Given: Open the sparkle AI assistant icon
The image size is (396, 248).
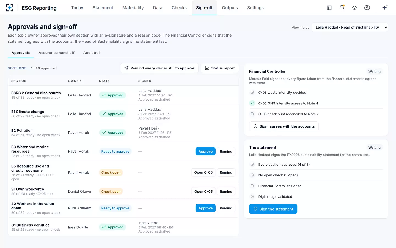Looking at the screenshot, I should tap(385, 7).
